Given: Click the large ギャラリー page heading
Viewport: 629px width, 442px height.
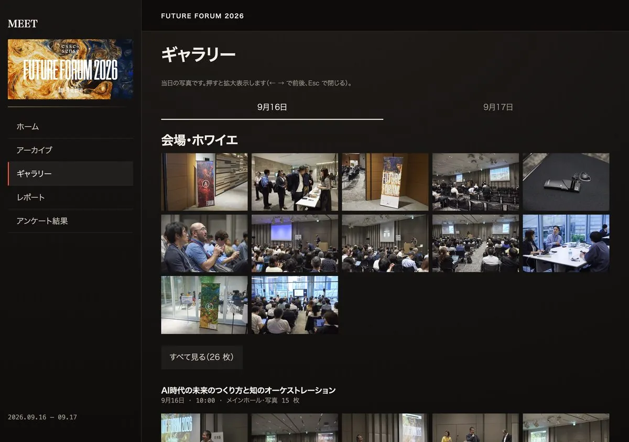Looking at the screenshot, I should coord(199,54).
